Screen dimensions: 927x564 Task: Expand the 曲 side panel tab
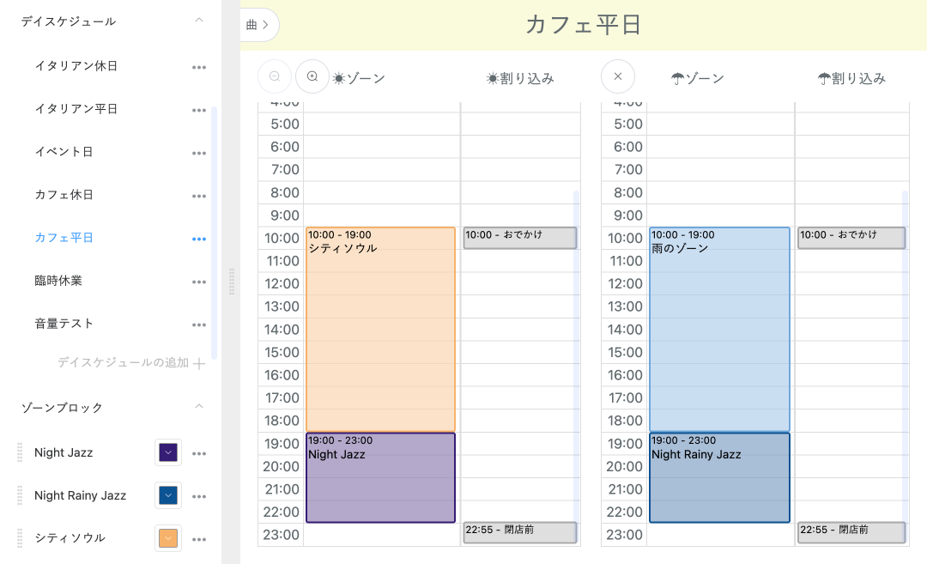click(258, 25)
